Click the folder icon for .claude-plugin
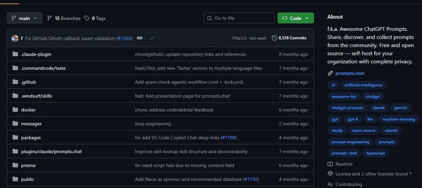 pyautogui.click(x=15, y=54)
